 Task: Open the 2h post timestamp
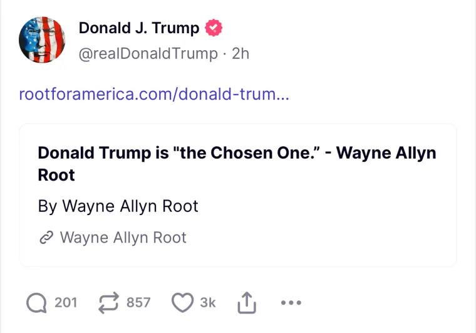click(x=241, y=53)
